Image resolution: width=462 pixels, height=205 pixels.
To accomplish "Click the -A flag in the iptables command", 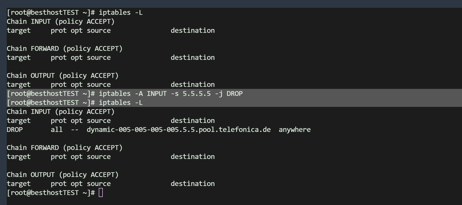I will coord(138,94).
